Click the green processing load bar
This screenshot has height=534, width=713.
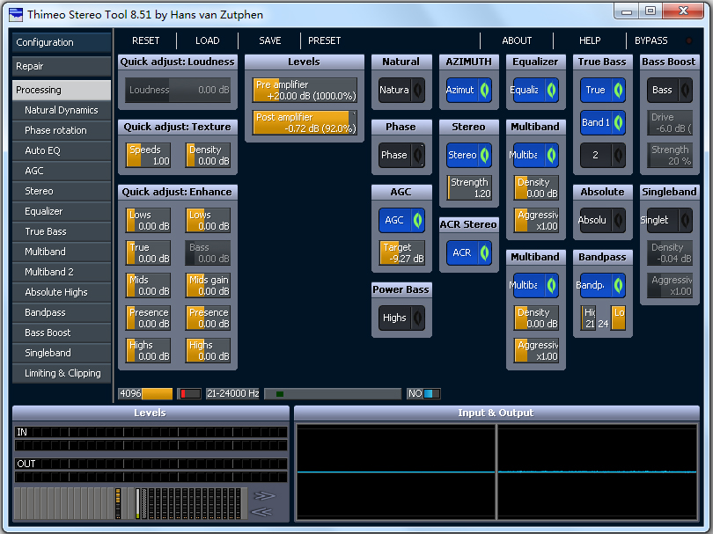point(333,394)
